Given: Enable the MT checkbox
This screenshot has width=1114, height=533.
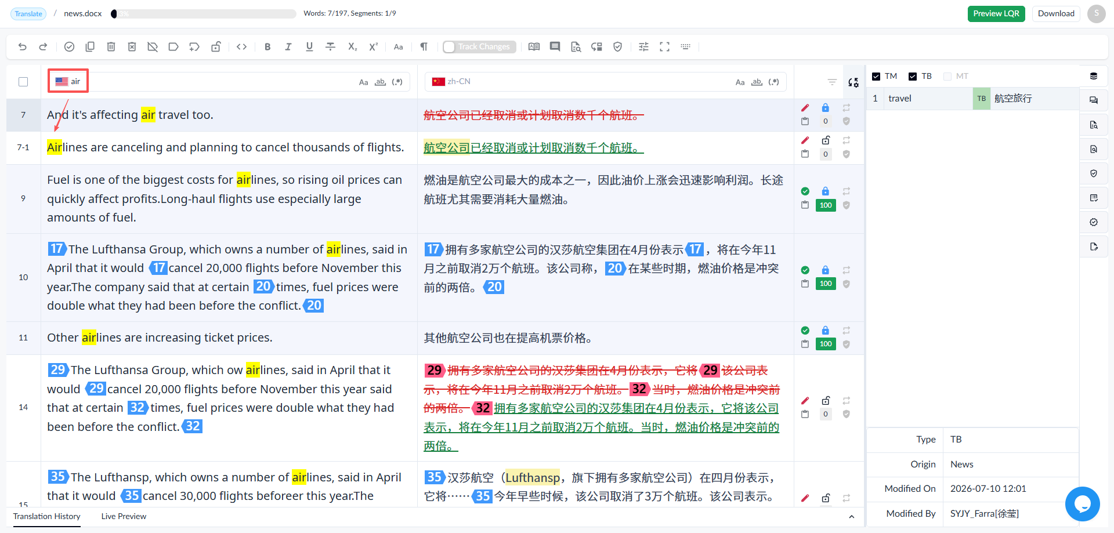Looking at the screenshot, I should 947,77.
